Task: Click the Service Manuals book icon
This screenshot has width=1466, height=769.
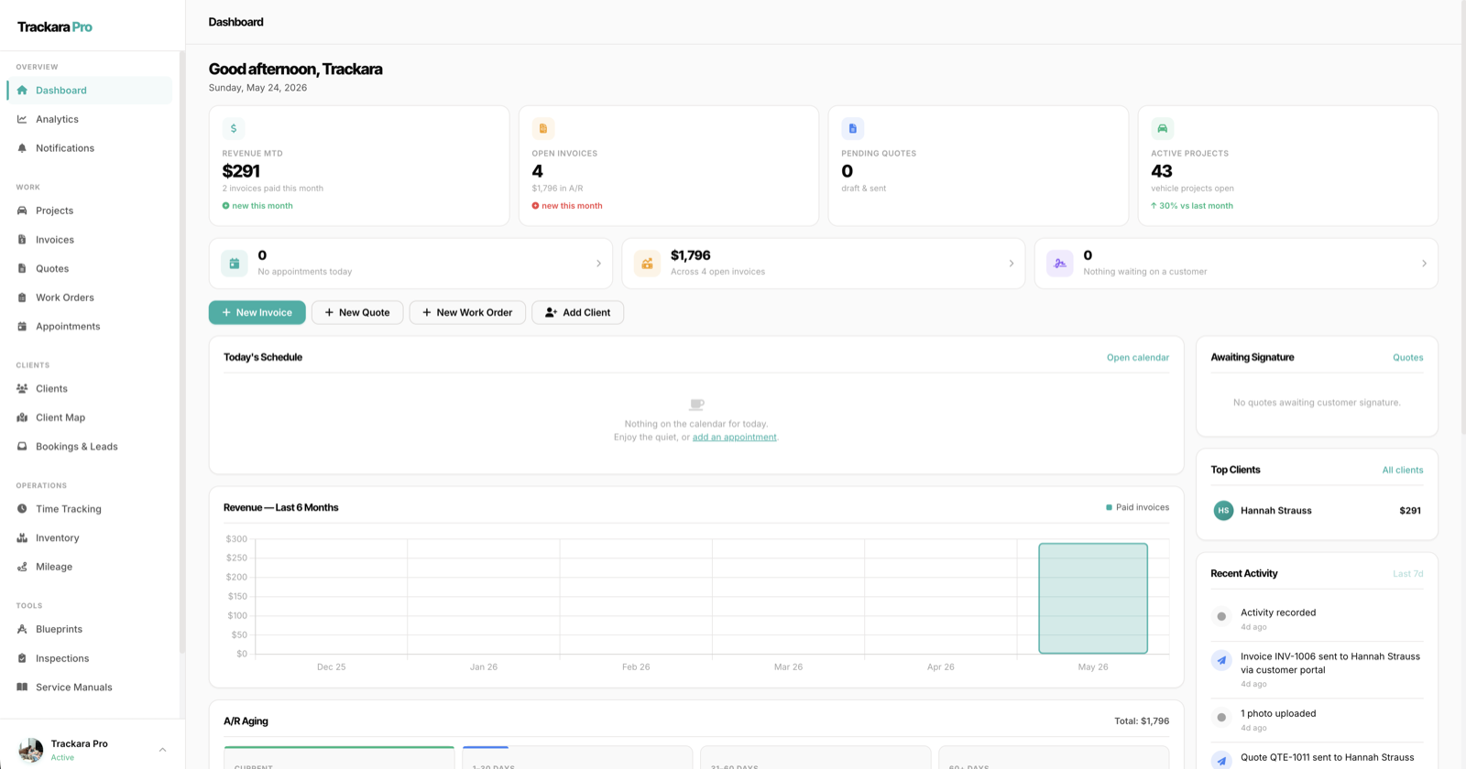Action: click(22, 687)
